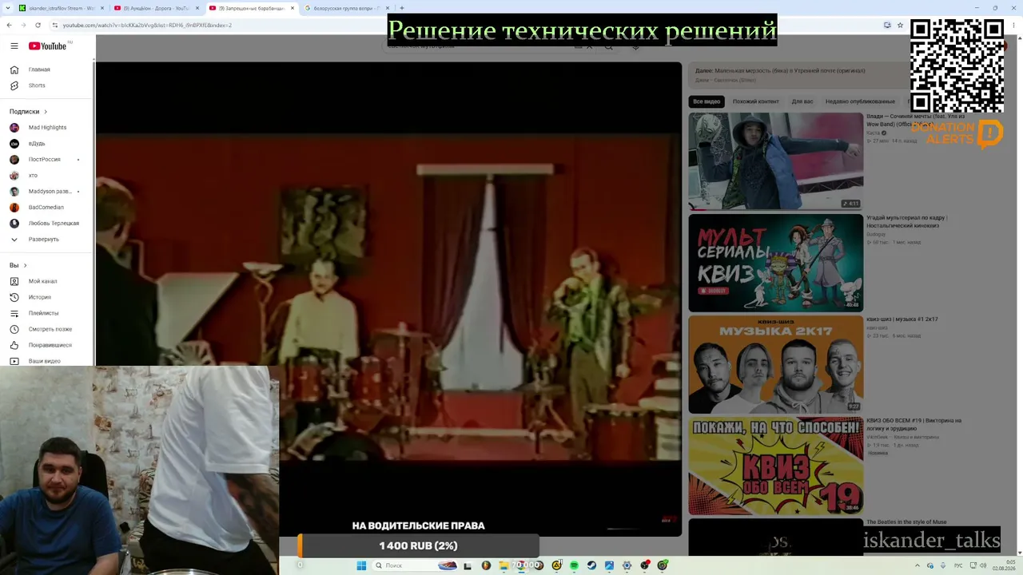1023x575 pixels.
Task: Expand the Вы section
Action: [x=18, y=265]
